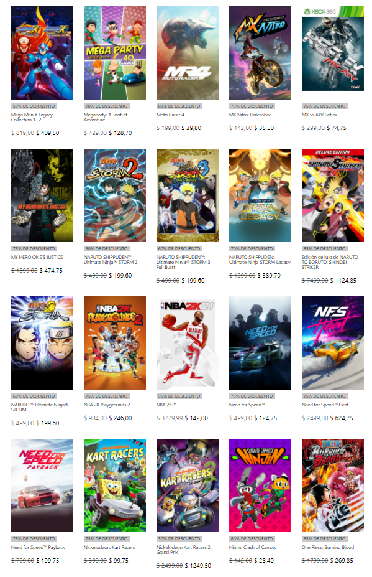372x577 pixels.
Task: Select the Naruto Ultimate Ninja STORM Legacy title
Action: point(260,260)
